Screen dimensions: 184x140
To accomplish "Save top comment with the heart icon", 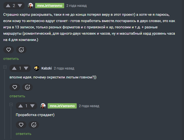I will click(x=9, y=49).
